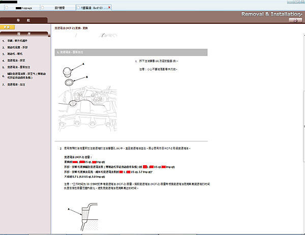Open step 1 车辆 - 举升机组件

pos(17,41)
